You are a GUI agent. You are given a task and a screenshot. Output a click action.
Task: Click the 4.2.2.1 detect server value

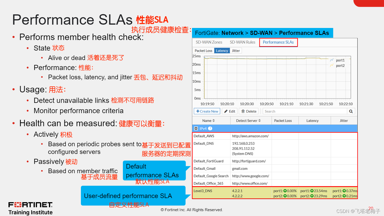click(x=237, y=191)
